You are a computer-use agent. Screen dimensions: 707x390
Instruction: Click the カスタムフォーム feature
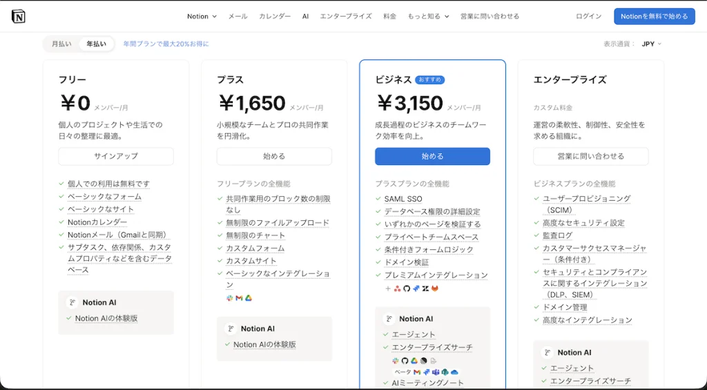click(x=255, y=248)
